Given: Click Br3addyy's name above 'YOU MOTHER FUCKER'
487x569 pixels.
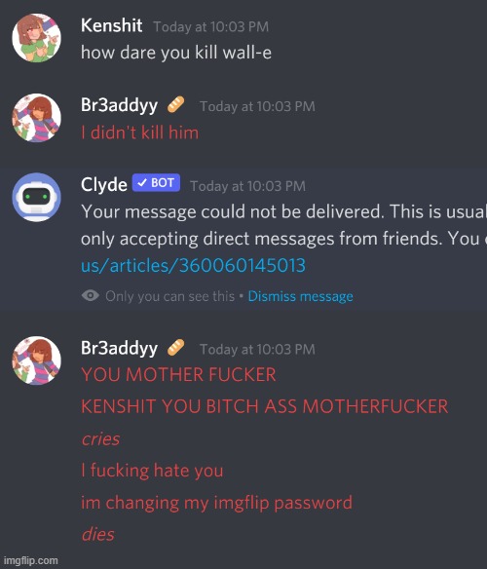Looking at the screenshot, I should pyautogui.click(x=119, y=348).
